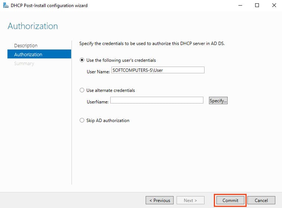Enable the 'Skip AD authorization' option
Screen dimensions: 282x208
82,121
